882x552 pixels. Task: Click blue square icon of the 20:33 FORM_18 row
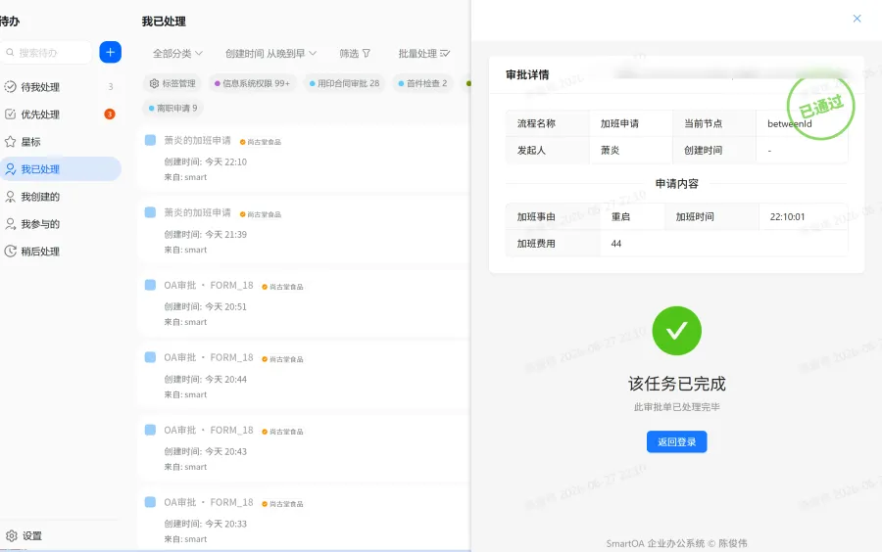click(x=150, y=502)
